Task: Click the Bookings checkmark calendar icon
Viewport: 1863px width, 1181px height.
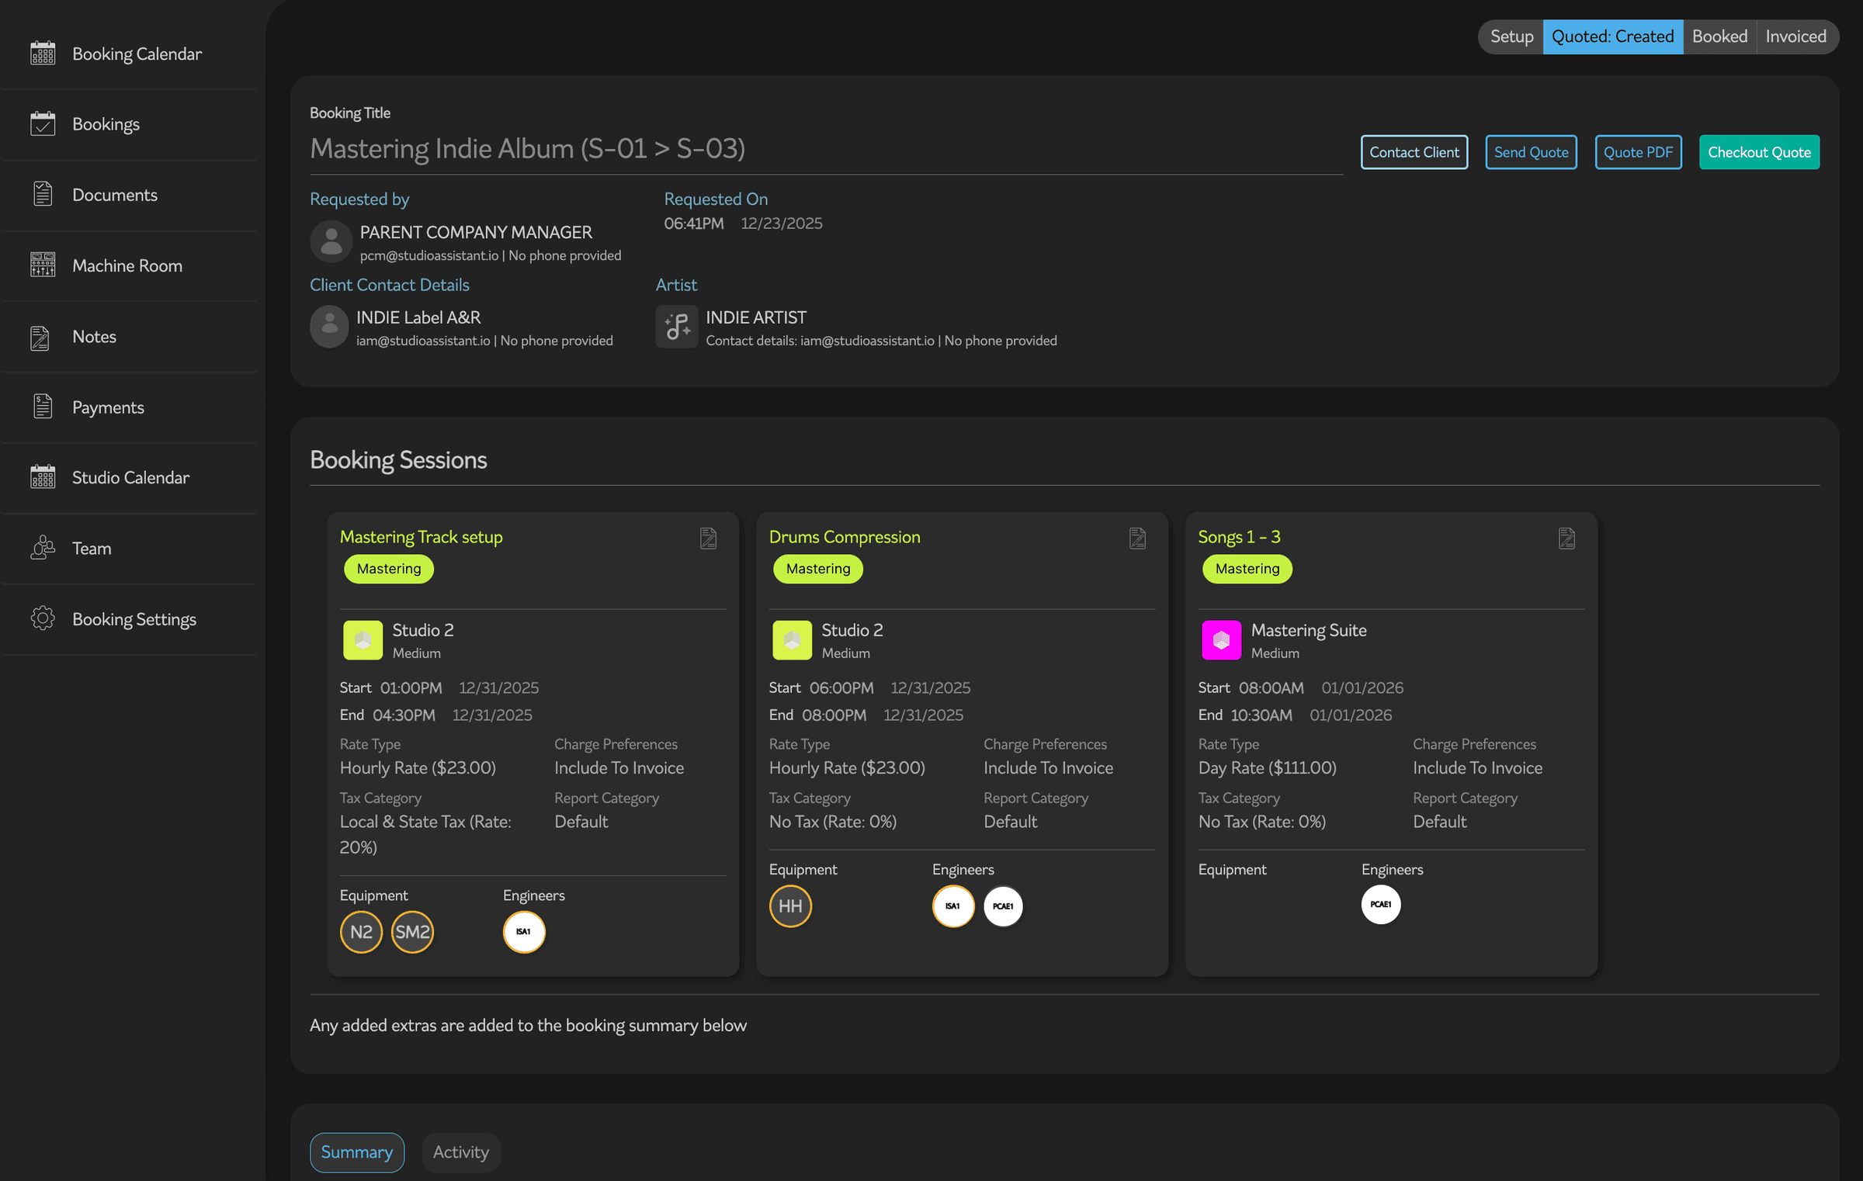Action: pos(43,124)
